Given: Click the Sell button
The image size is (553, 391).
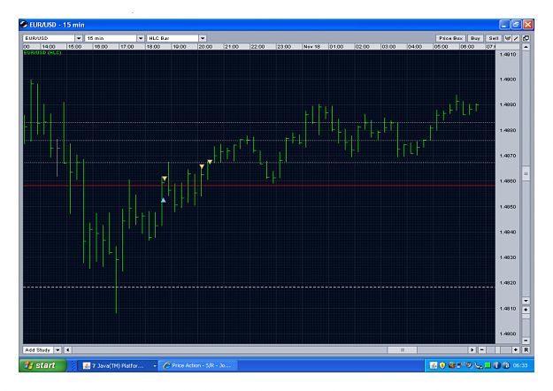Looking at the screenshot, I should (x=494, y=38).
